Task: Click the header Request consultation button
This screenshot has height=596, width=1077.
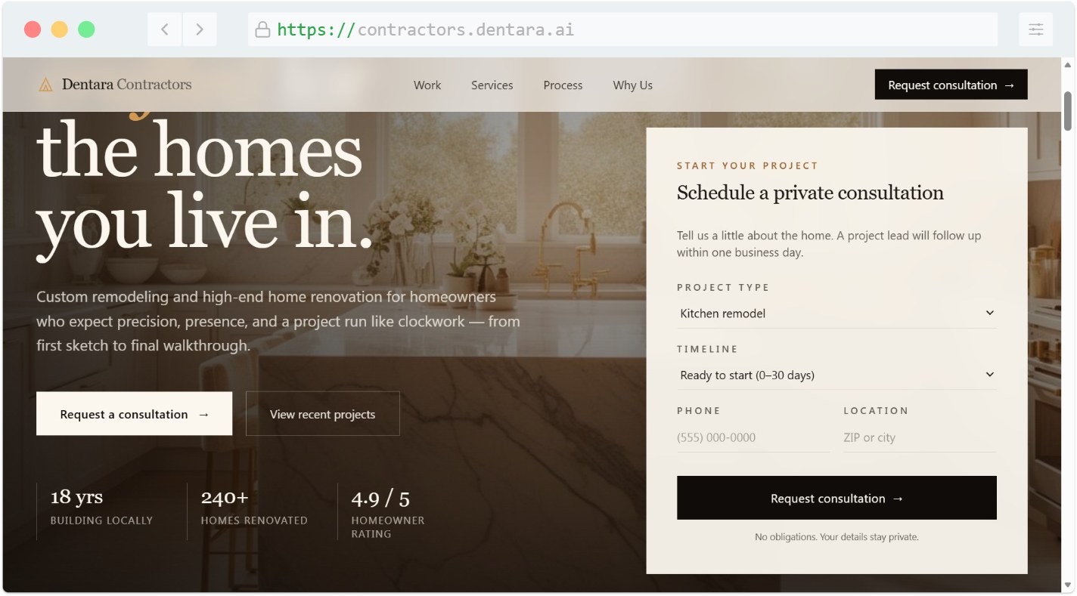Action: pos(951,85)
